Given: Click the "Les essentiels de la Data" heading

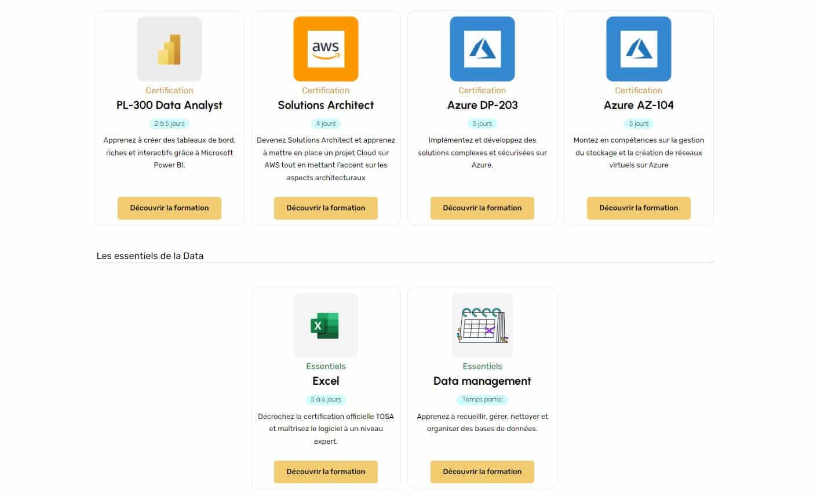Looking at the screenshot, I should click(x=150, y=256).
